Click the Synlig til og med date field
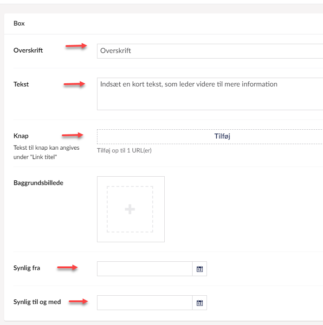This screenshot has height=325, width=323. 144,303
